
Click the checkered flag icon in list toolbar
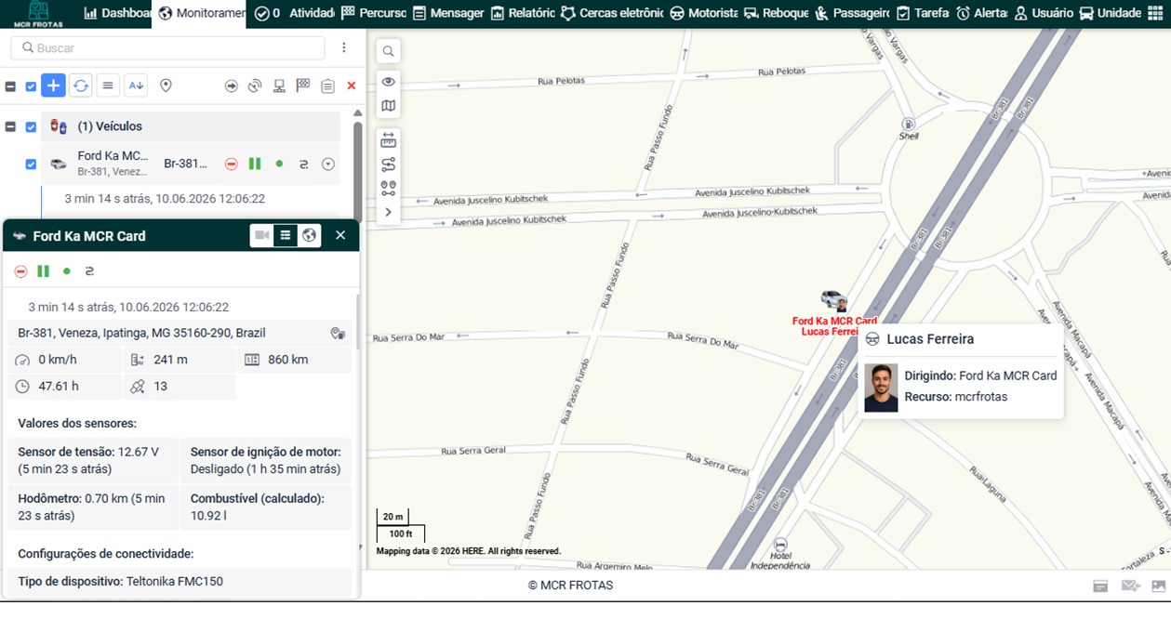tap(303, 86)
